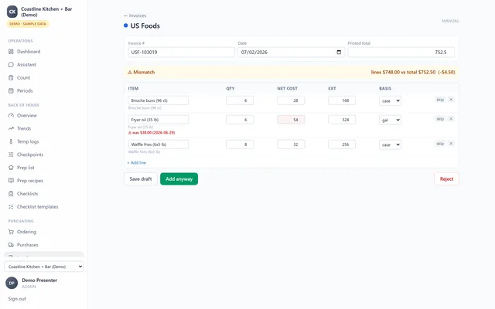Open the Coastline Kitchen location selector
The width and height of the screenshot is (495, 309).
click(44, 267)
